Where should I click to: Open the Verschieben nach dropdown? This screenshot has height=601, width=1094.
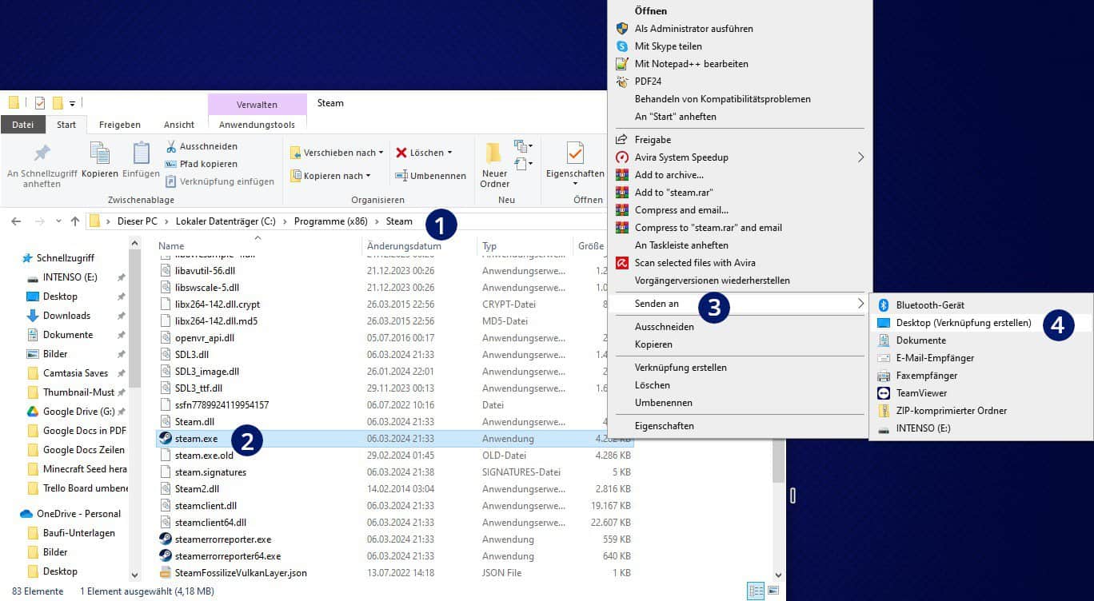[336, 153]
